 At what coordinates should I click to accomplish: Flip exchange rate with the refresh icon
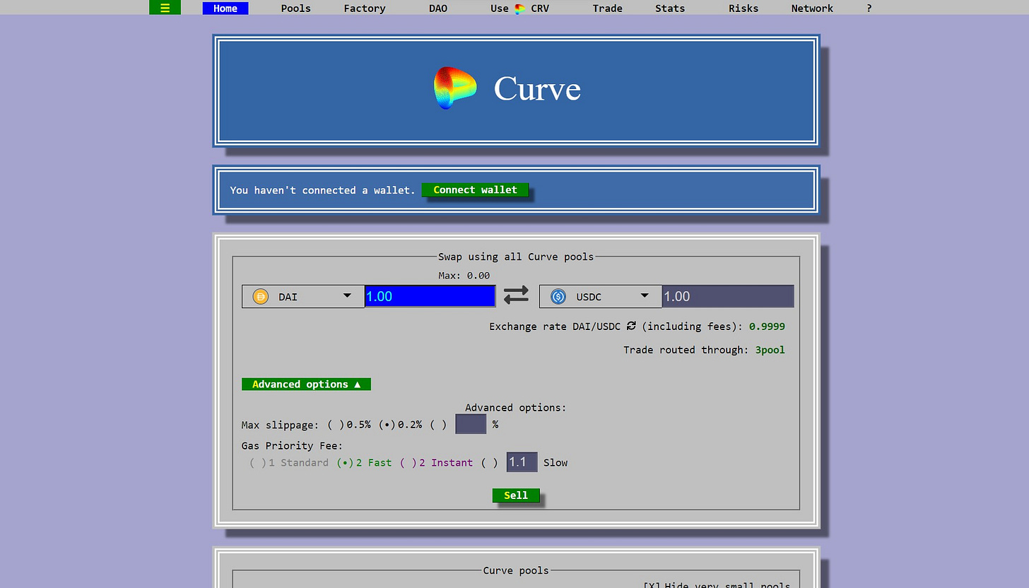(631, 326)
